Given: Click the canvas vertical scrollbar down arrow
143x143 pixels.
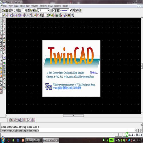Looking at the screenshot, I should click(142, 113).
